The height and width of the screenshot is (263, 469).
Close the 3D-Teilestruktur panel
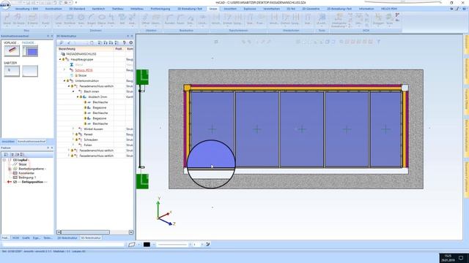click(132, 36)
